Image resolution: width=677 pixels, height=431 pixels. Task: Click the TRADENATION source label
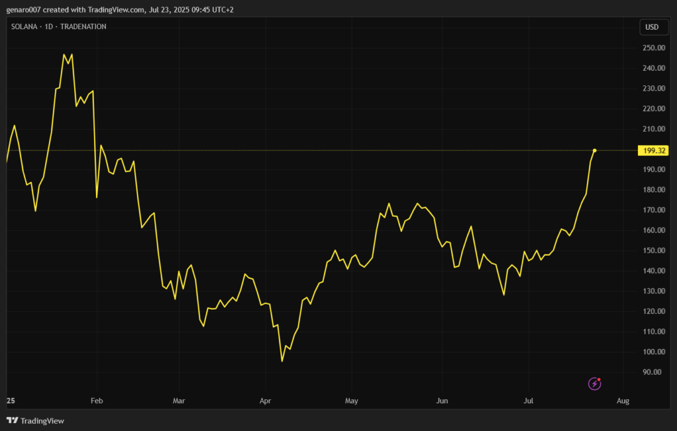pos(85,26)
